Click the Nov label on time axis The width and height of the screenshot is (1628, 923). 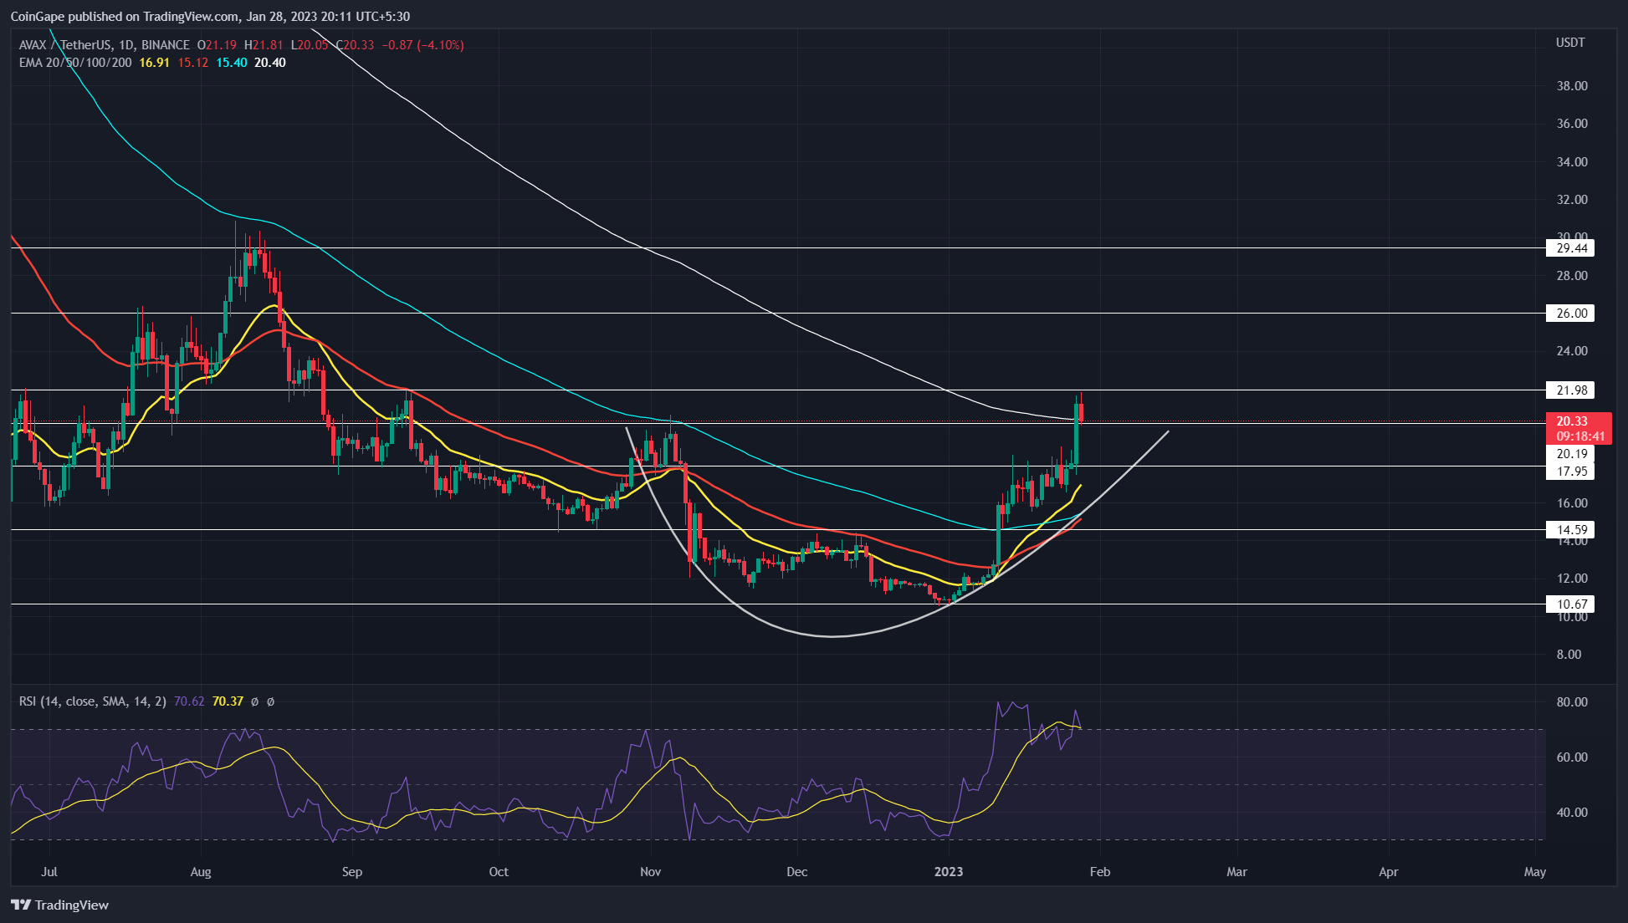tap(650, 872)
